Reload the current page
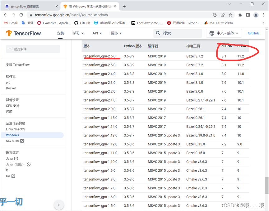 tap(21, 15)
